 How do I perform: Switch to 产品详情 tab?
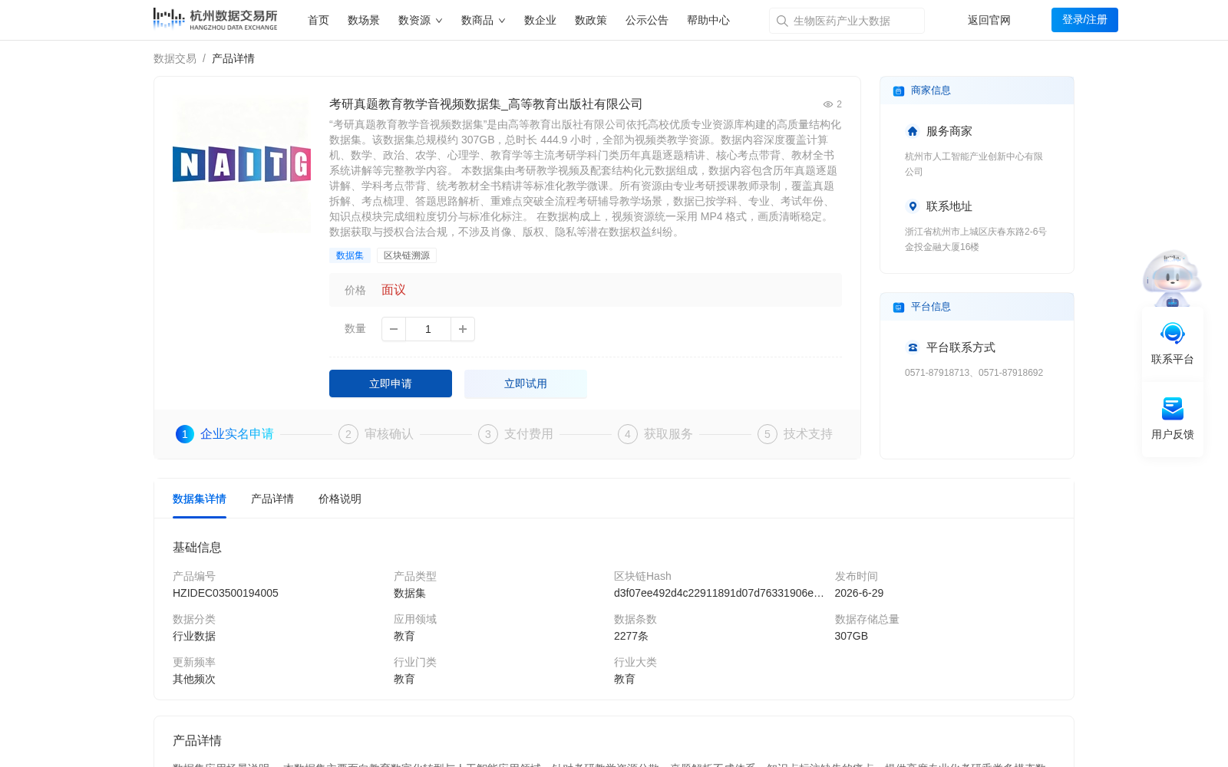click(x=272, y=499)
